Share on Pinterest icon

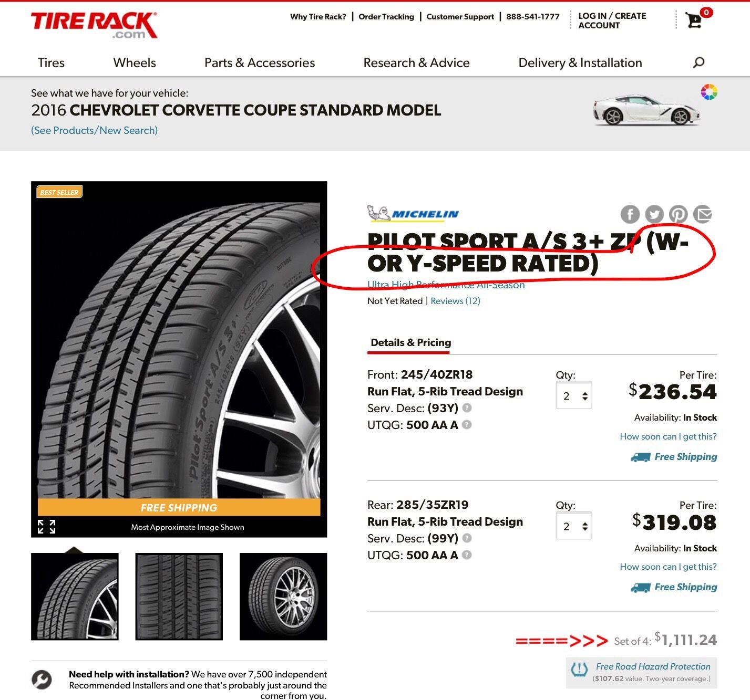pyautogui.click(x=679, y=214)
